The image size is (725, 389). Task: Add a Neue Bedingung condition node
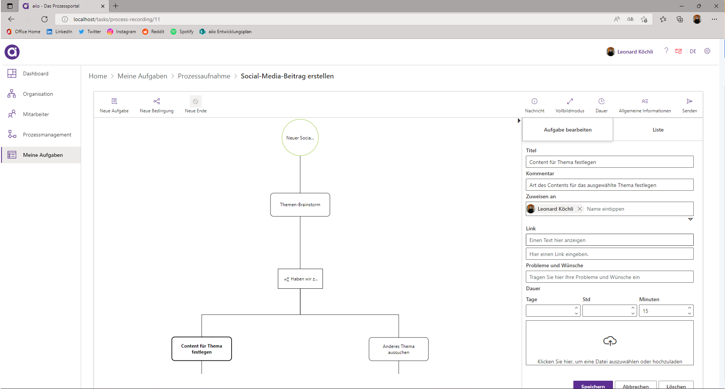[x=157, y=101]
